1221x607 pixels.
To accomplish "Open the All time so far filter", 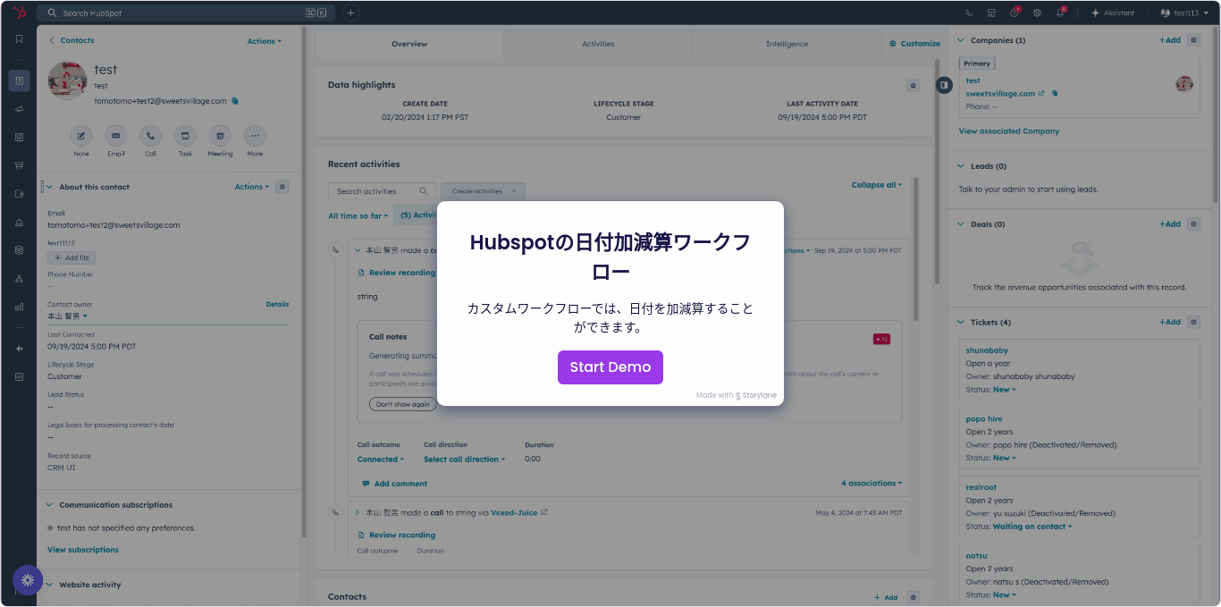I will [x=358, y=215].
